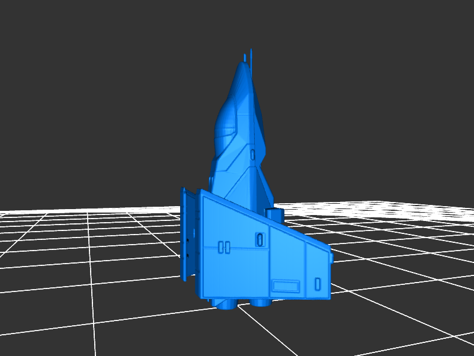Select the pointed nose of the spaceship
Viewport: 474px width, 356px height.
241,69
